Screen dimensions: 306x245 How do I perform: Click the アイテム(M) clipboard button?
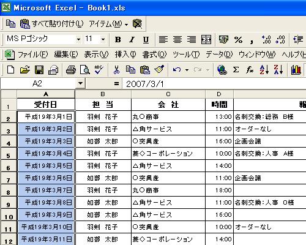click(108, 24)
